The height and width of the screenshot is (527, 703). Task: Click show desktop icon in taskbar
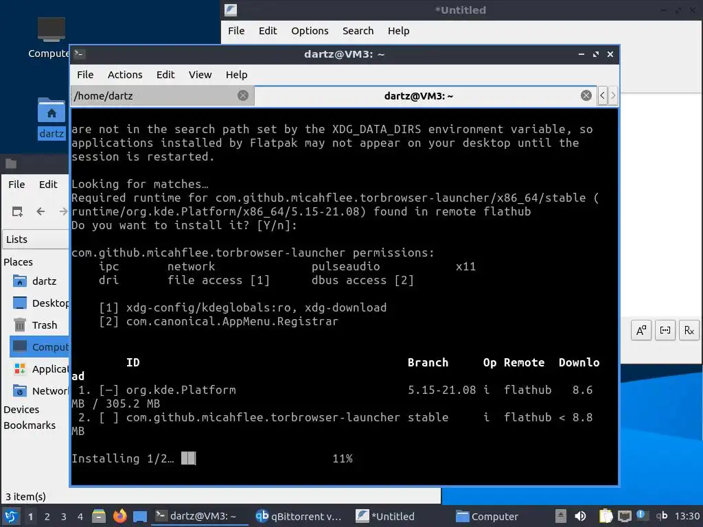point(140,516)
